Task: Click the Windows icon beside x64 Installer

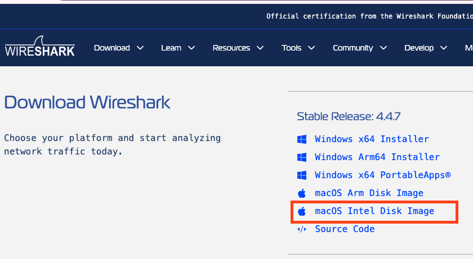Action: (x=302, y=139)
